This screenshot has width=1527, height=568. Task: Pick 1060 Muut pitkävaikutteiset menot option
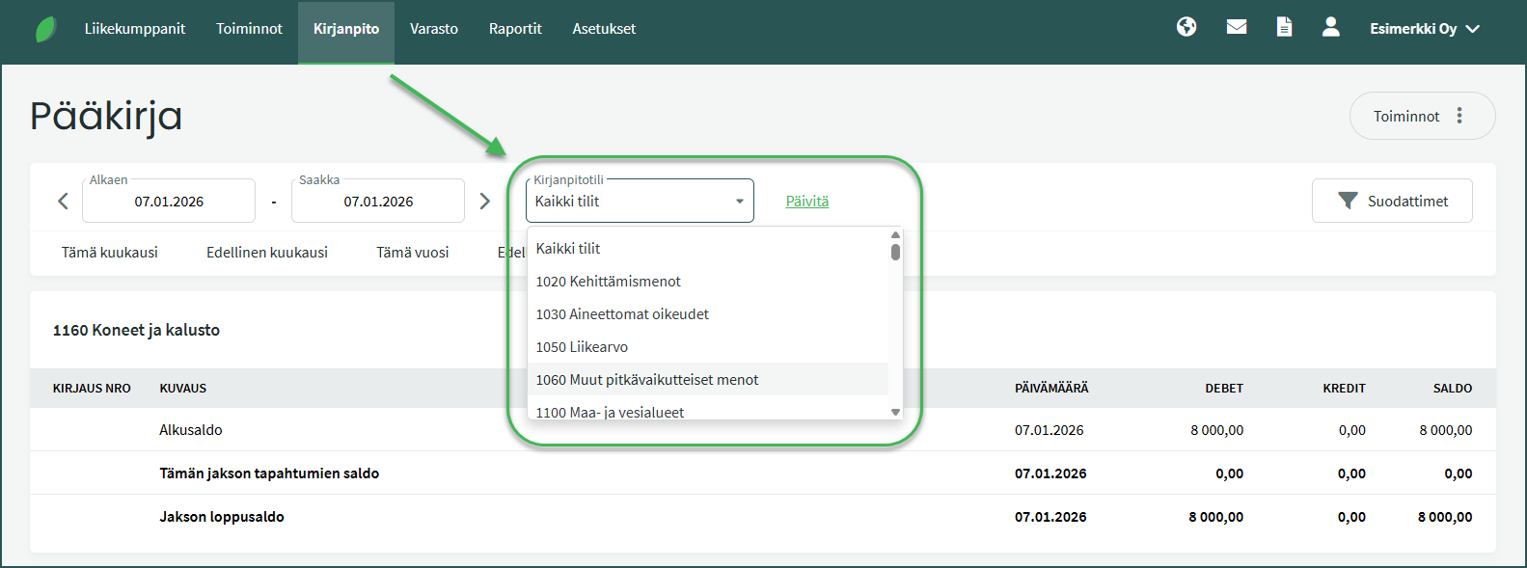pyautogui.click(x=647, y=380)
